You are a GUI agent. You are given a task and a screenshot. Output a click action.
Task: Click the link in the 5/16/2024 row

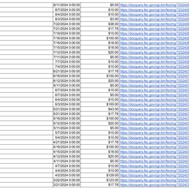click(154, 118)
